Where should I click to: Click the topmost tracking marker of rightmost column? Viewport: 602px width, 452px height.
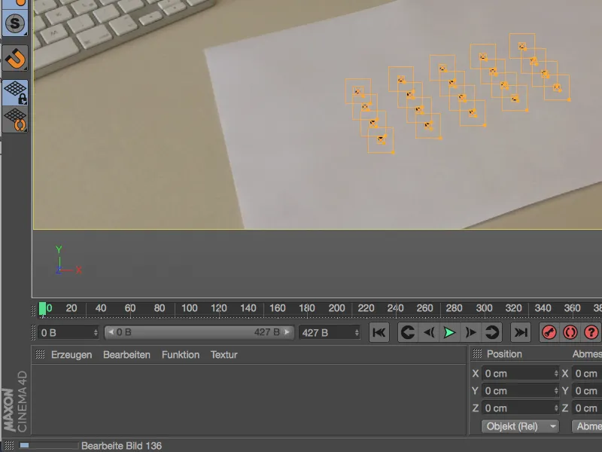coord(521,46)
